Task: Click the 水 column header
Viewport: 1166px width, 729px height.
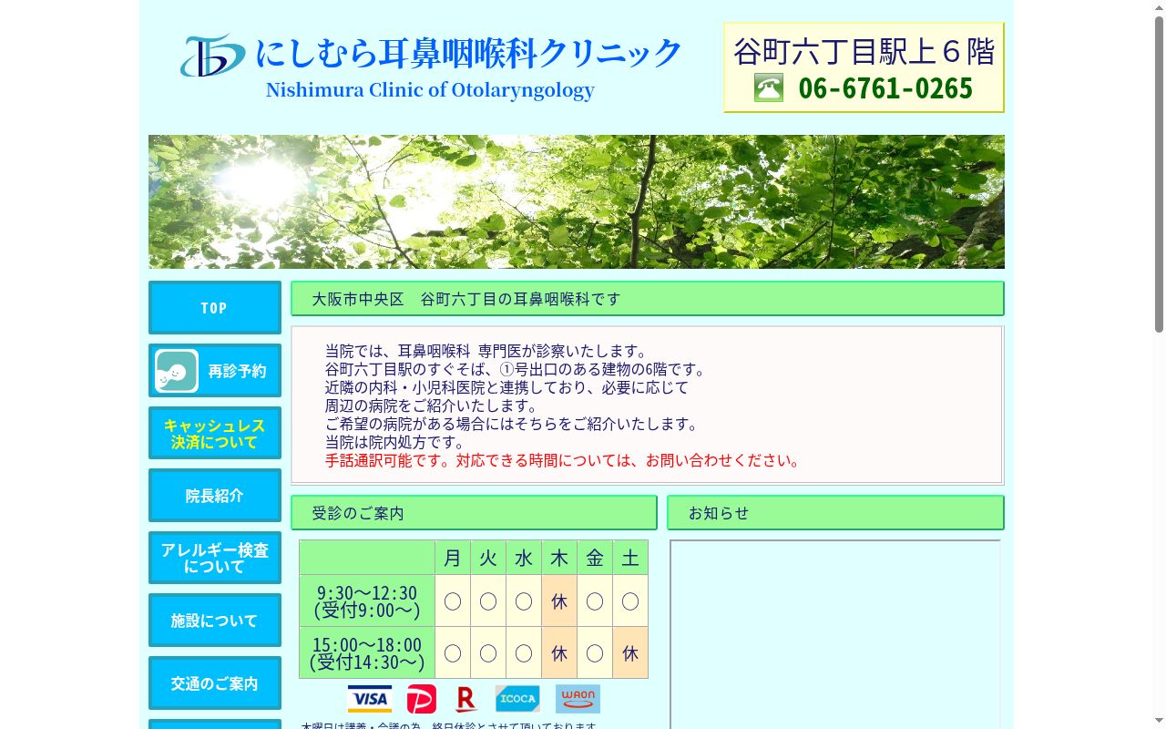Action: (x=524, y=558)
